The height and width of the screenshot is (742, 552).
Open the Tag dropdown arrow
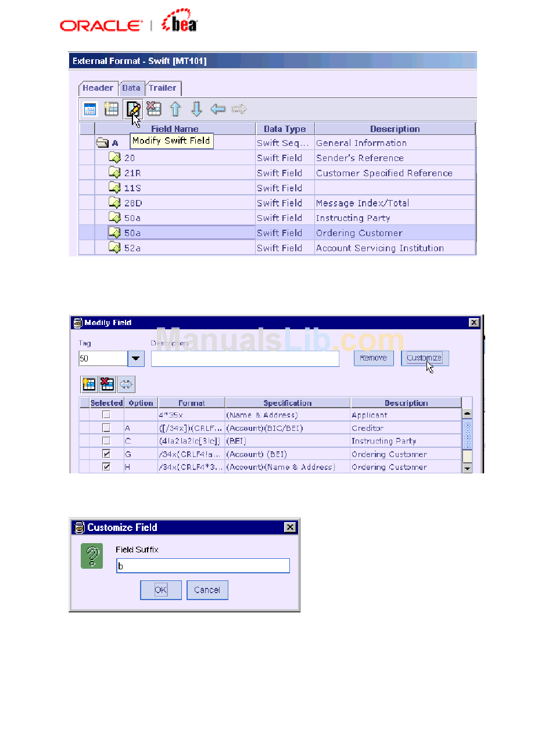coord(135,359)
